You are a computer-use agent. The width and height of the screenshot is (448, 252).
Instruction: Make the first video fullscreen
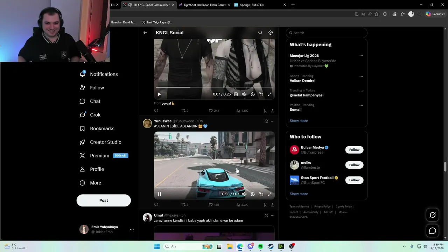point(269,94)
